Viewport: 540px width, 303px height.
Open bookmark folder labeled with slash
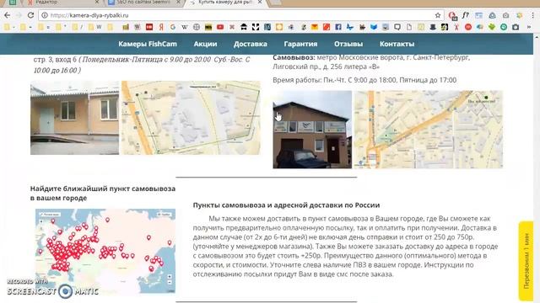point(78,27)
